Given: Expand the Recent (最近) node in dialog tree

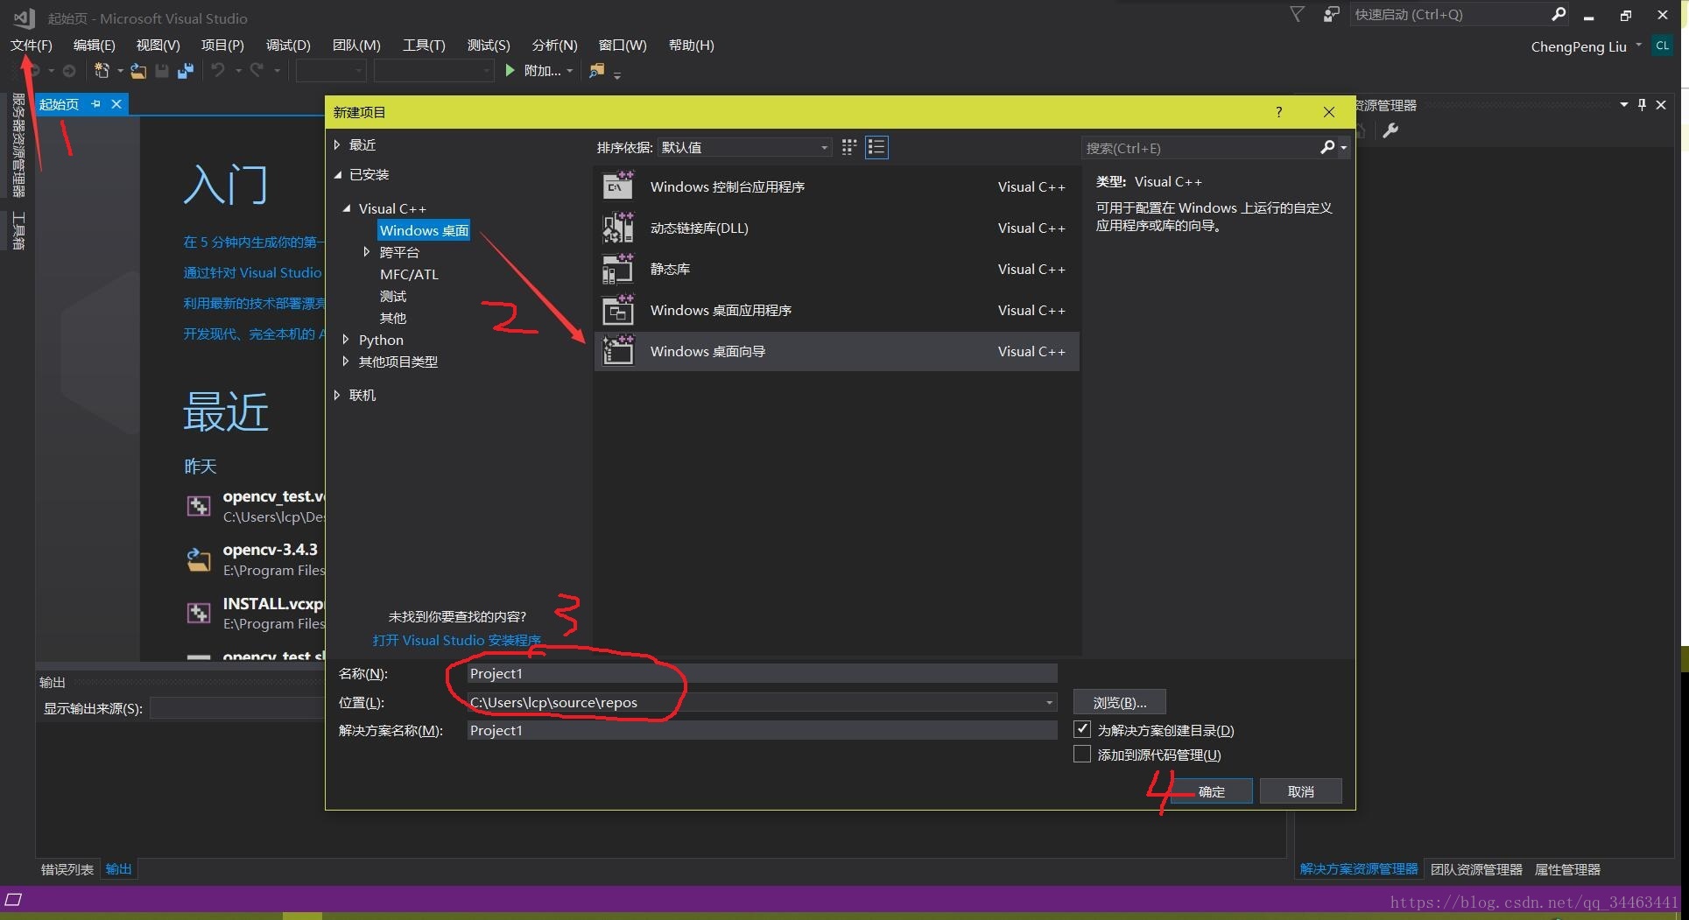Looking at the screenshot, I should point(337,144).
